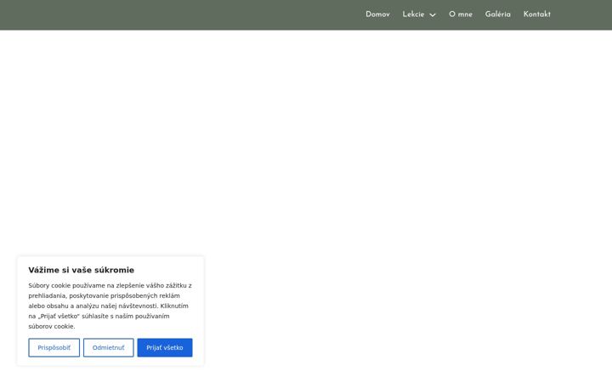Click the cookie text starting 'Súbory cookie používame'

coord(110,306)
